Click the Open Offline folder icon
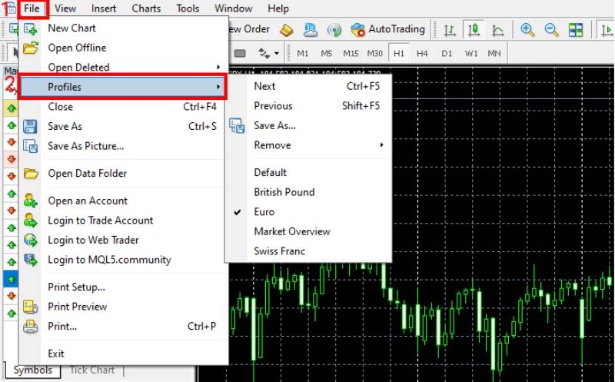The width and height of the screenshot is (615, 382). click(x=30, y=48)
